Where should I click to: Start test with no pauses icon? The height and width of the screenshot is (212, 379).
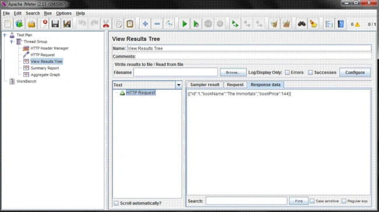(196, 24)
